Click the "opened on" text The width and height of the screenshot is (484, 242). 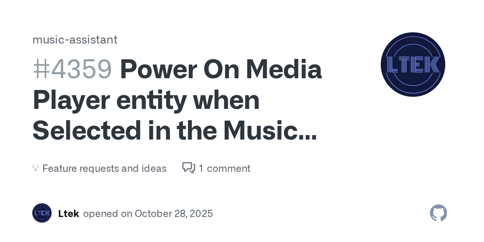point(108,213)
